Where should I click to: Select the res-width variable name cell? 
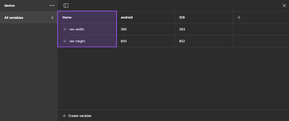point(77,29)
